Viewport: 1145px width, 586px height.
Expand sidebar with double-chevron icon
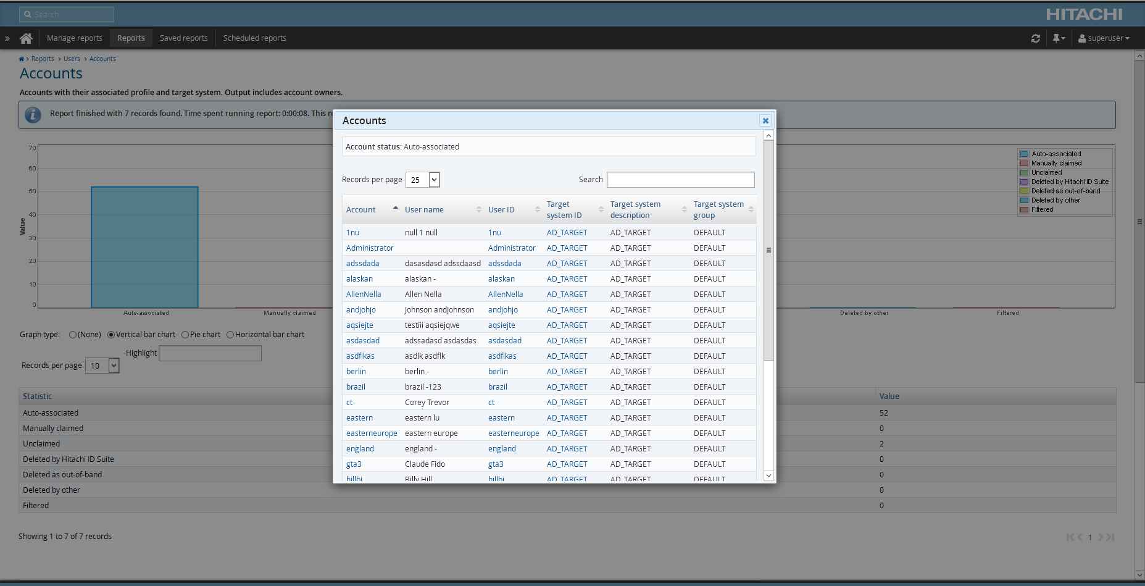(x=7, y=38)
